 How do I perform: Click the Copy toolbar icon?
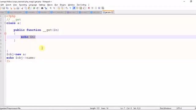26,8
